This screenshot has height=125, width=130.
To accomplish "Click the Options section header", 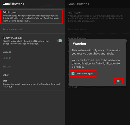I will coord(7,52).
